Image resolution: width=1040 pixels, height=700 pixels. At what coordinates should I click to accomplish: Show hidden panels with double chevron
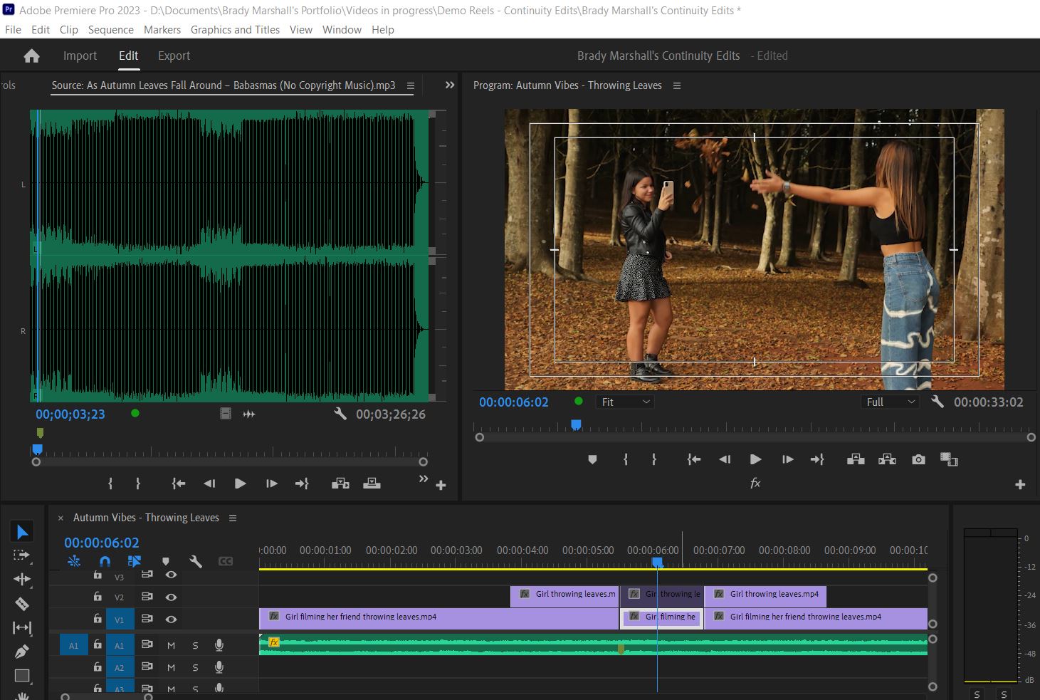pyautogui.click(x=450, y=85)
